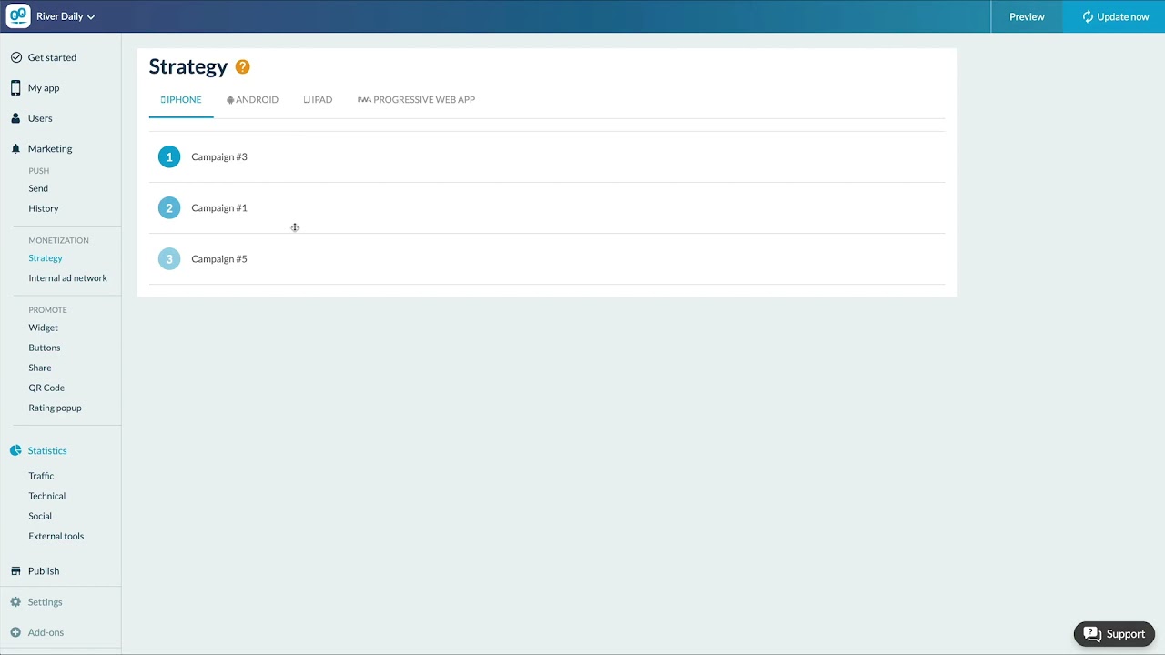The width and height of the screenshot is (1165, 655).
Task: View Technical statistics
Action: pos(46,496)
